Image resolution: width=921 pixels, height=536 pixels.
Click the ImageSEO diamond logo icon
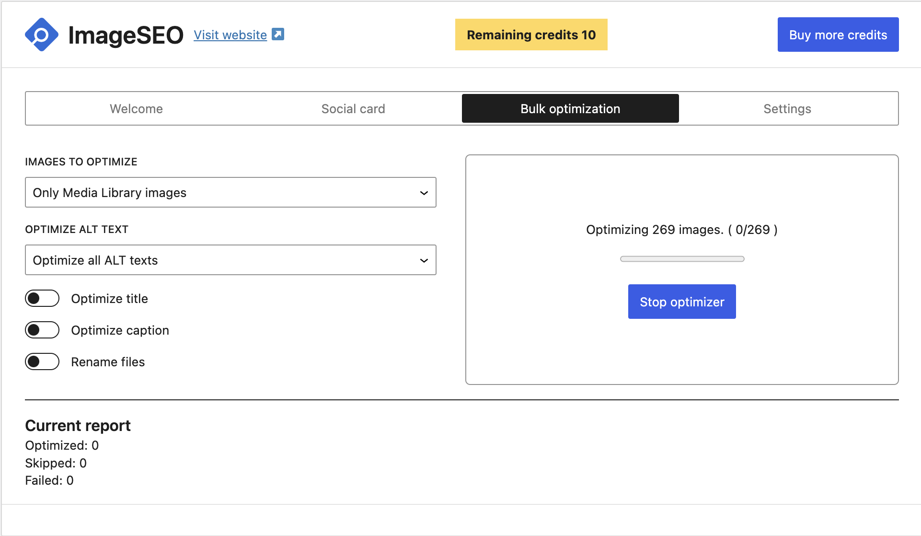coord(42,35)
